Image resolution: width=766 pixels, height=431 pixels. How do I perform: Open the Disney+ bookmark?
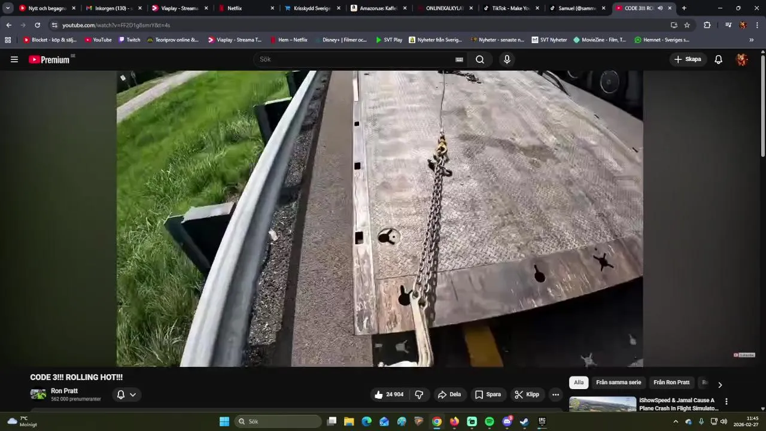tap(341, 40)
